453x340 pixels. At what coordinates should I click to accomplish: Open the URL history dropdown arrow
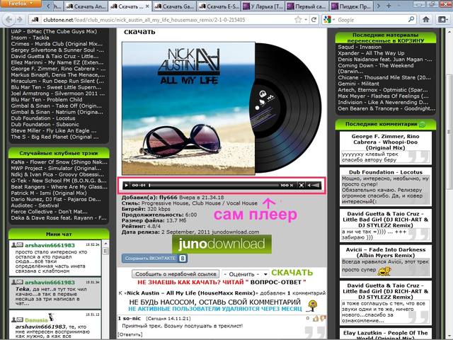(306, 20)
